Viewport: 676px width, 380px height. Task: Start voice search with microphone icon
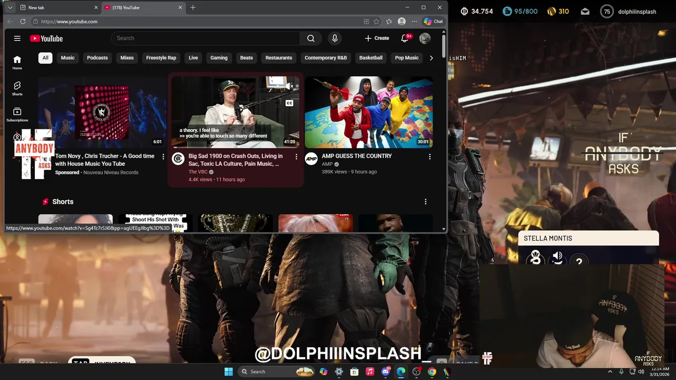click(x=334, y=38)
